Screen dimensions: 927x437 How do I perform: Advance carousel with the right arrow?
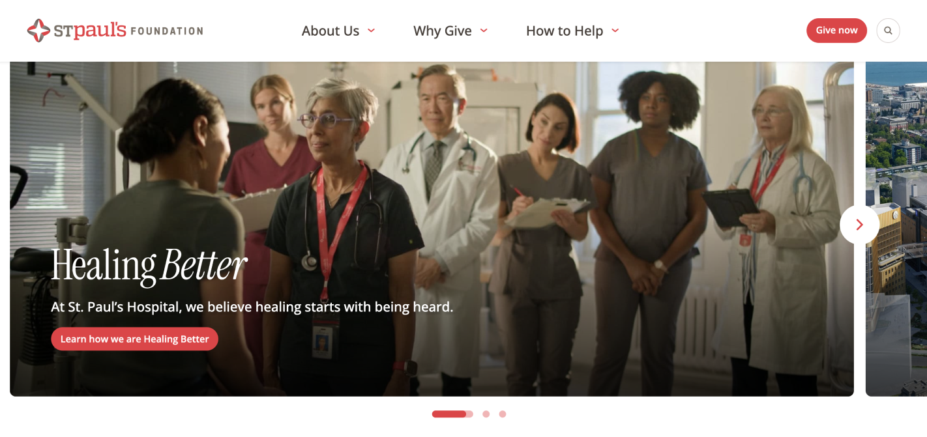[x=859, y=225]
